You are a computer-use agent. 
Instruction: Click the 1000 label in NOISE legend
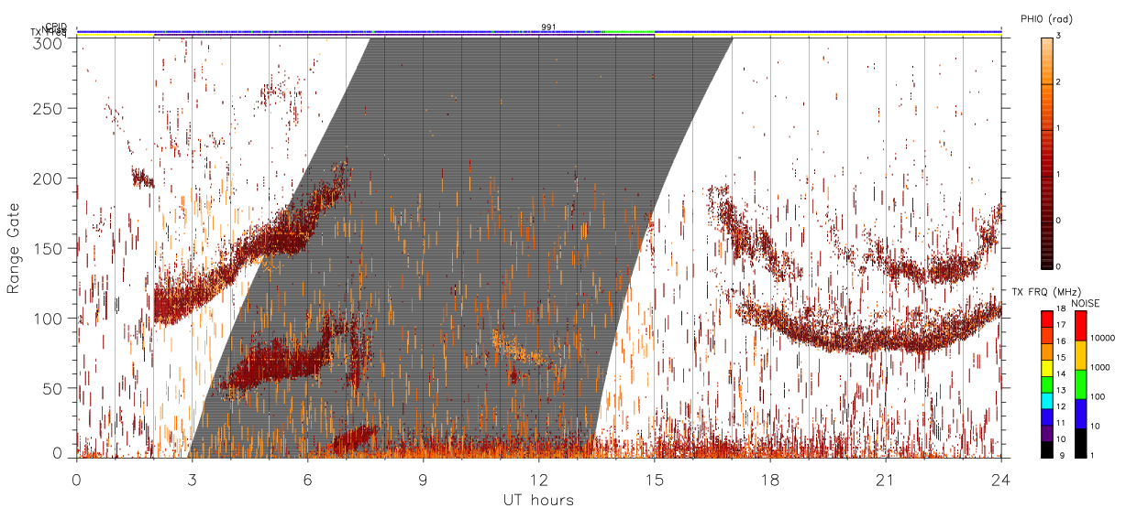pos(1101,368)
